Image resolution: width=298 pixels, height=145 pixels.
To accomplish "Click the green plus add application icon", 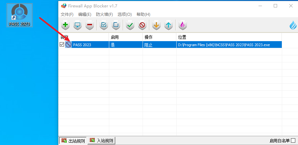I will [x=65, y=25].
